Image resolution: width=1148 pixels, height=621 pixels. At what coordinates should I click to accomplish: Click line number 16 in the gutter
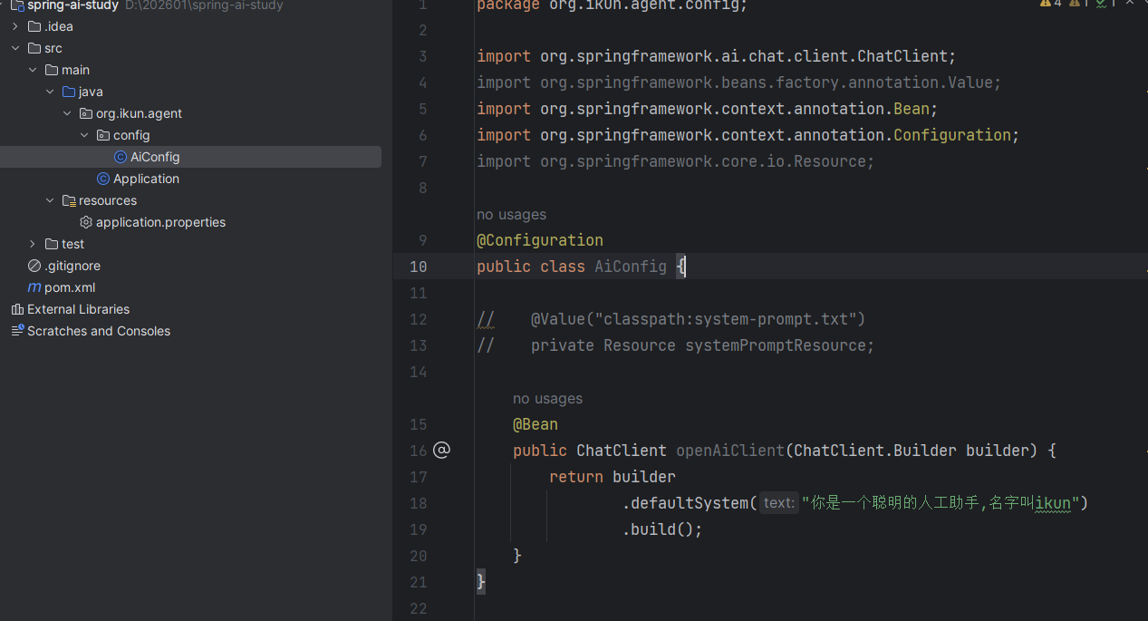418,451
